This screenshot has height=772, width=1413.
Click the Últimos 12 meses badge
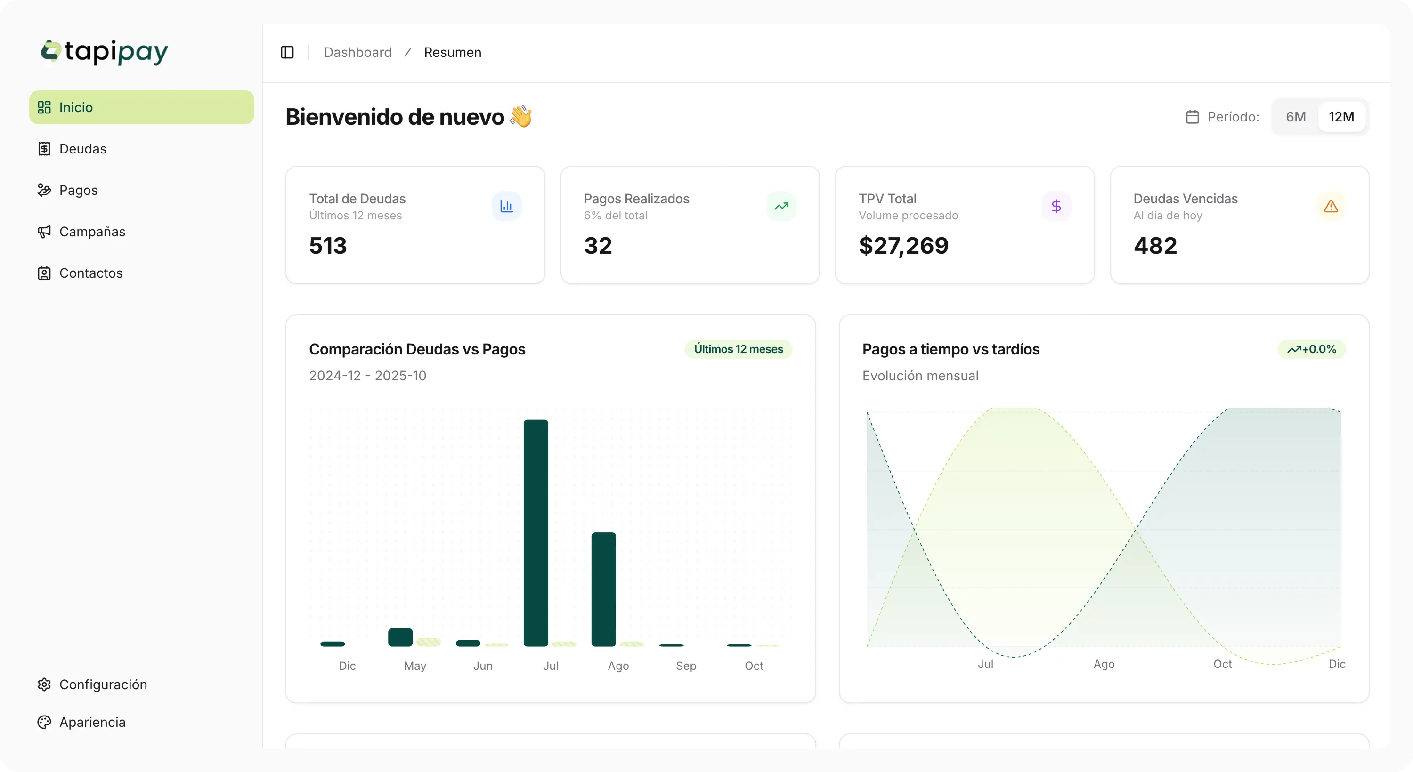click(738, 349)
